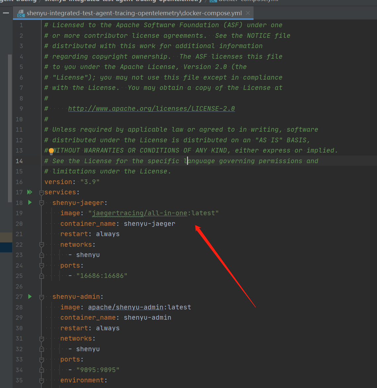Open the apache/shenyu-admin image link
Screen dimensions: 377x388
(126, 307)
